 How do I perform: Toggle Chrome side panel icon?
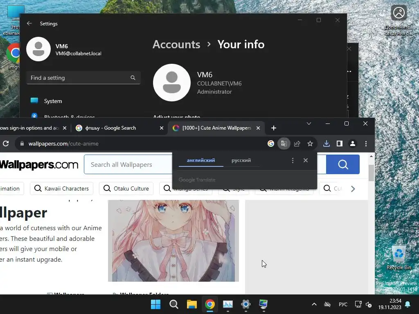(x=339, y=144)
